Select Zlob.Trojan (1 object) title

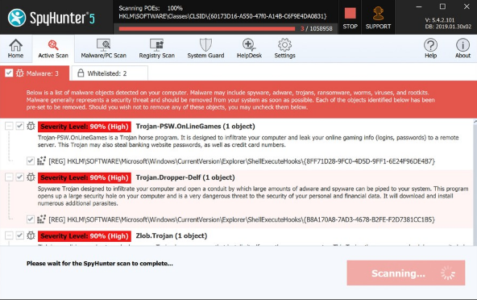pyautogui.click(x=172, y=235)
